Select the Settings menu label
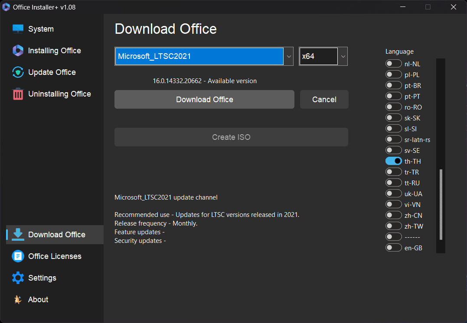The image size is (467, 323). 42,278
